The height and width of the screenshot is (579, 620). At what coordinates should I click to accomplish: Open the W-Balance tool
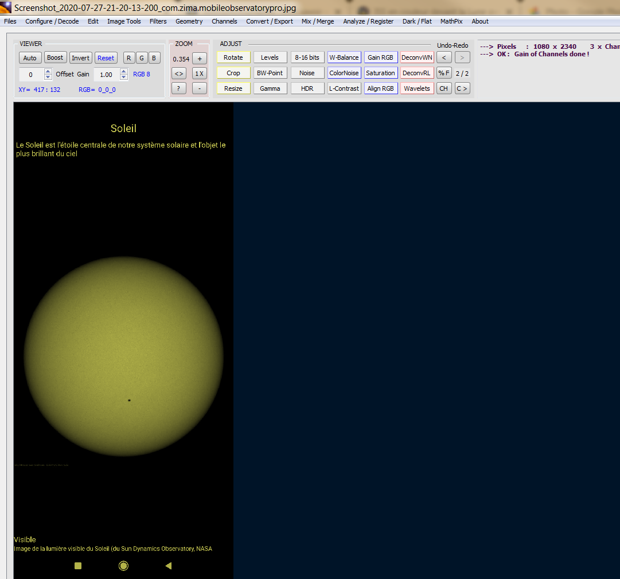coord(344,57)
